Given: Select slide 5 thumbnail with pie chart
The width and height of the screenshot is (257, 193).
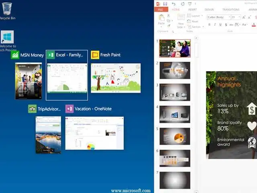Looking at the screenshot, I should [175, 136].
